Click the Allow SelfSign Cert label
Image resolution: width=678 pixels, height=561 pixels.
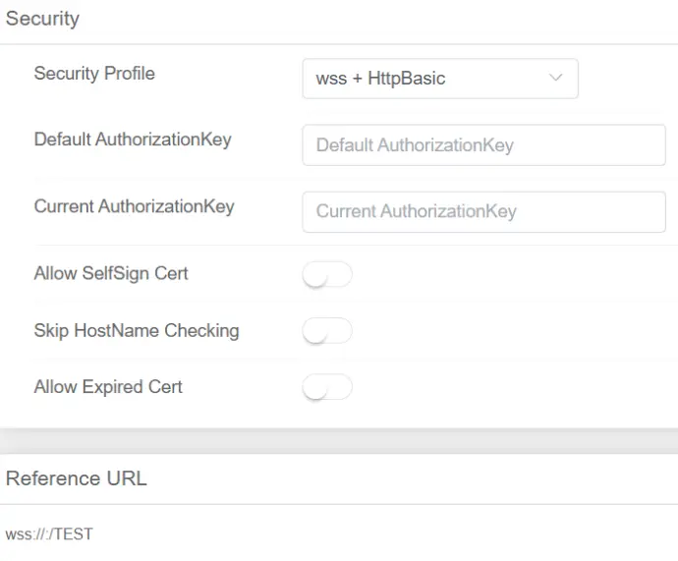pos(111,273)
